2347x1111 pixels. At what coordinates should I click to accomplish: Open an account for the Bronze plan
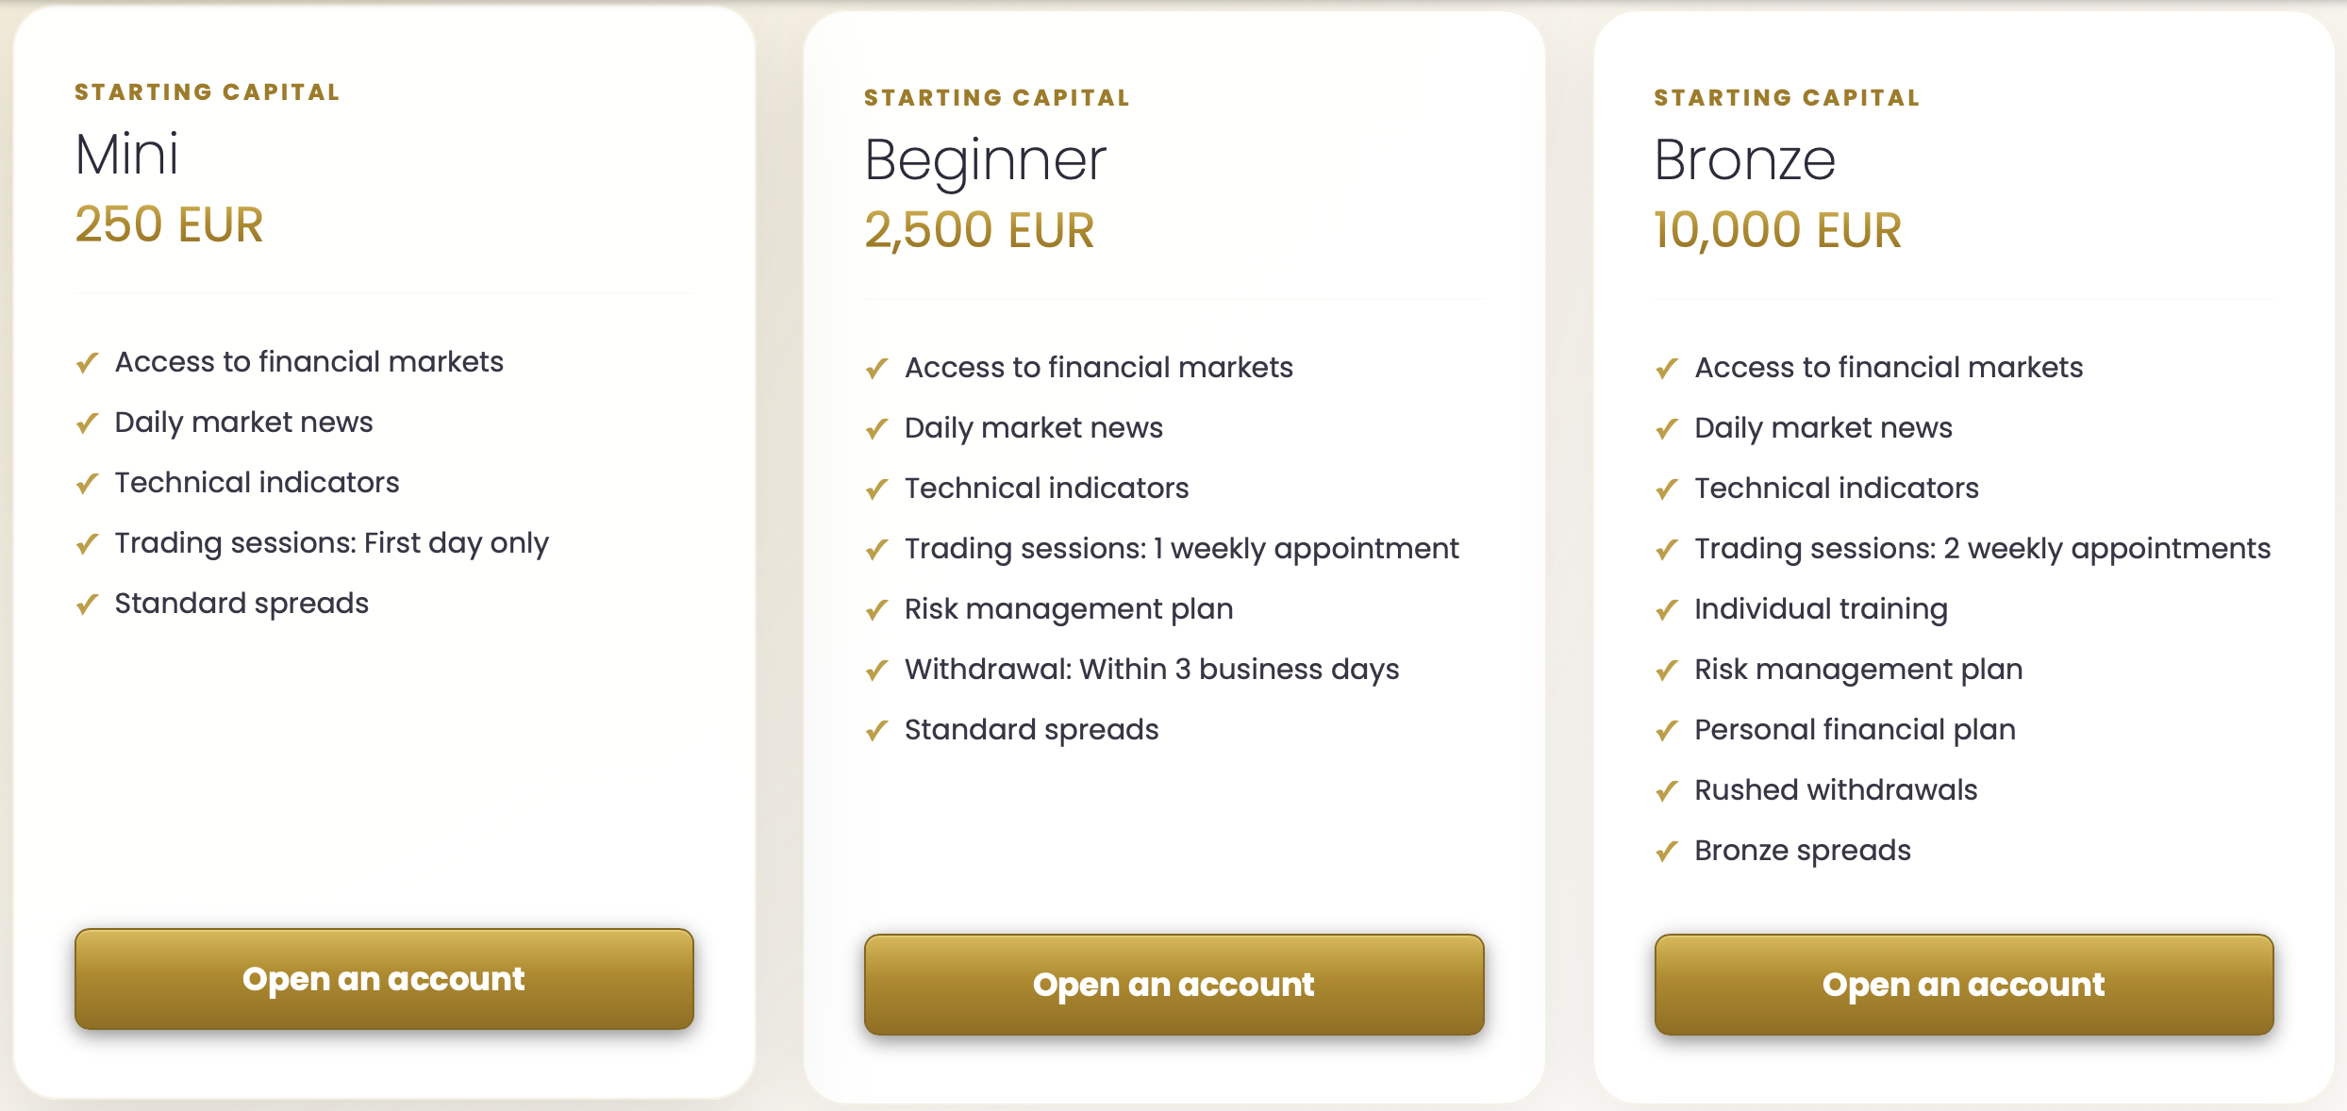[x=1964, y=985]
